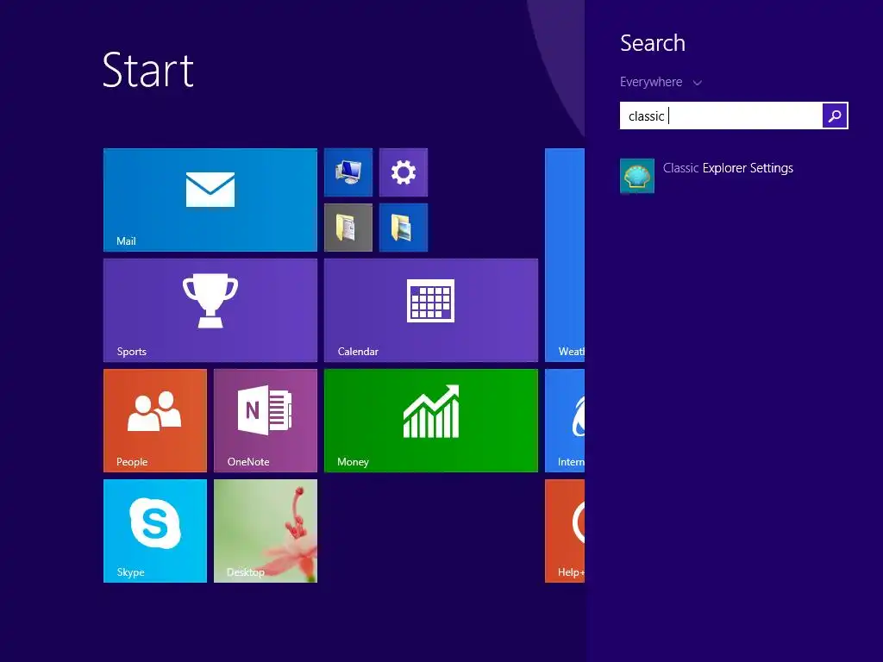The height and width of the screenshot is (662, 883).
Task: Open the Help+Tips tile
Action: click(x=565, y=531)
